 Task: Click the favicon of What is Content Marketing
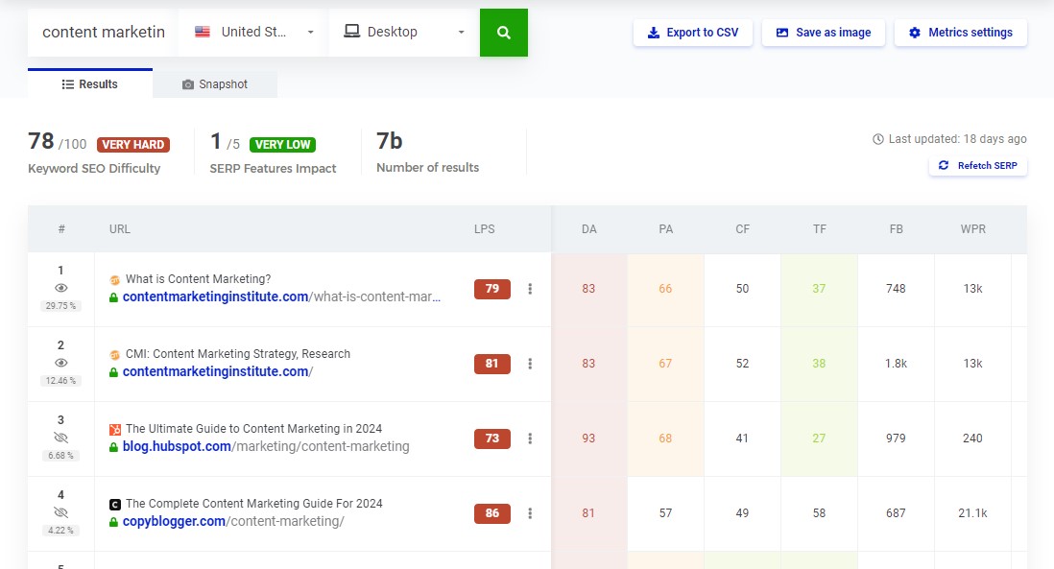[115, 279]
